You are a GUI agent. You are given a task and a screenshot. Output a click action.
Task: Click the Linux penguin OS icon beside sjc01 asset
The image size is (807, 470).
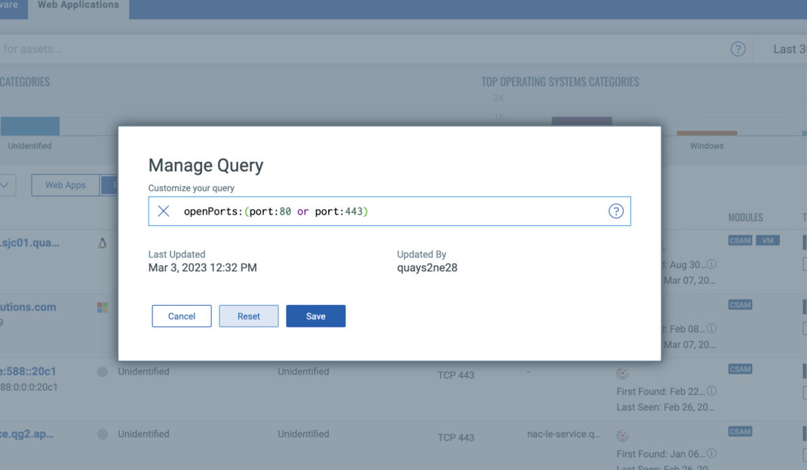point(102,242)
